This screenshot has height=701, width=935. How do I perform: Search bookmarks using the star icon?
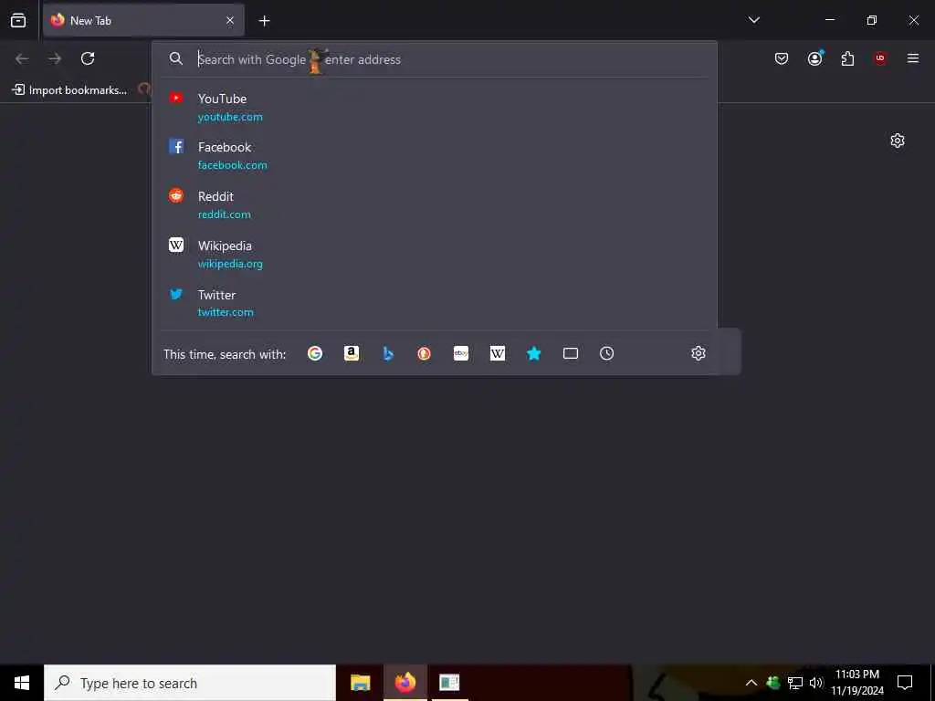click(533, 353)
